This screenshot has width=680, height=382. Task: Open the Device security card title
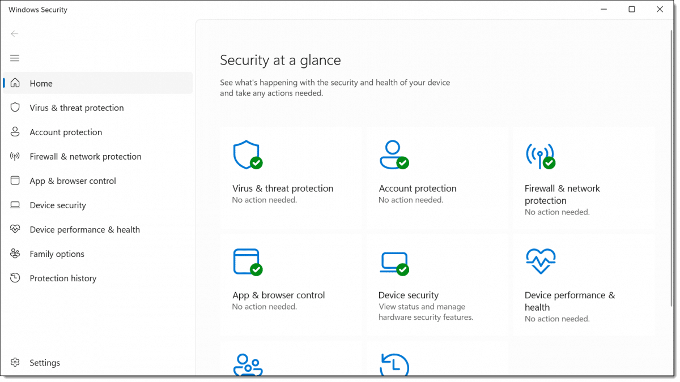pyautogui.click(x=409, y=295)
